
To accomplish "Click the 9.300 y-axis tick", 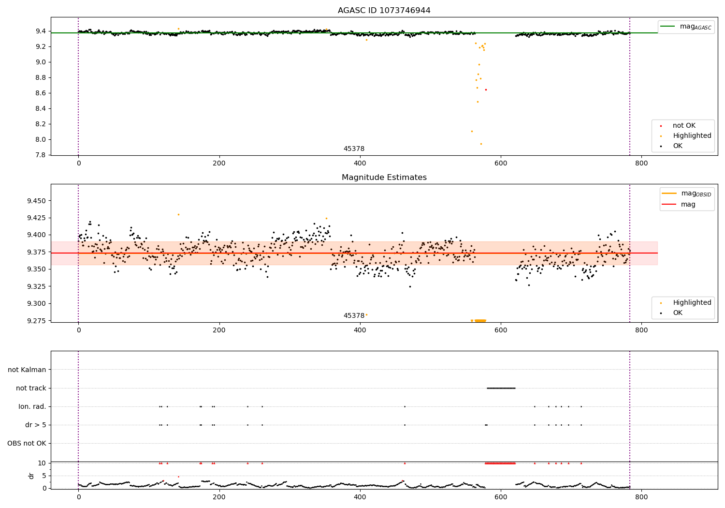I will point(37,304).
